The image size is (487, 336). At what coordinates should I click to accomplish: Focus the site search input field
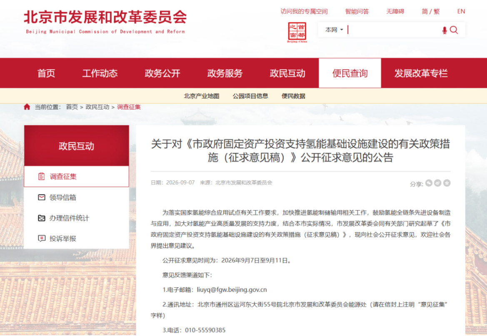coord(394,30)
